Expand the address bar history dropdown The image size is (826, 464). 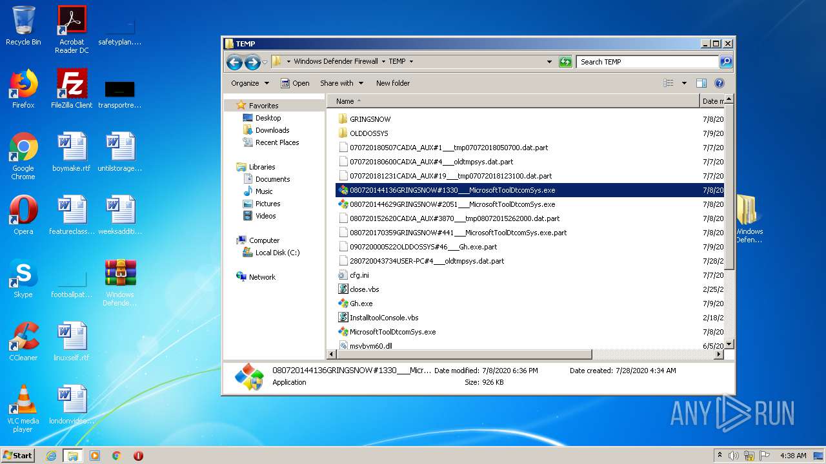click(x=549, y=62)
